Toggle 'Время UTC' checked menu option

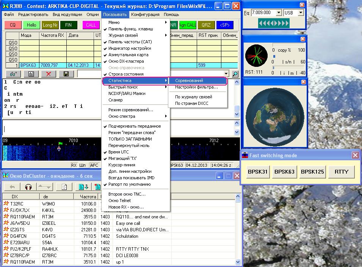pyautogui.click(x=118, y=152)
